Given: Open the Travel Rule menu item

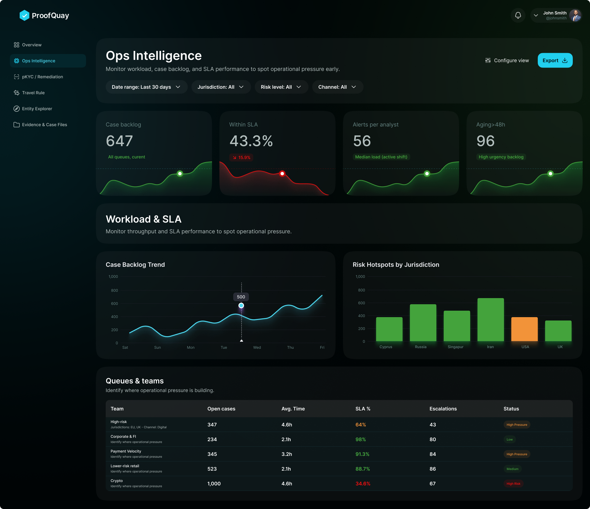Looking at the screenshot, I should tap(33, 93).
